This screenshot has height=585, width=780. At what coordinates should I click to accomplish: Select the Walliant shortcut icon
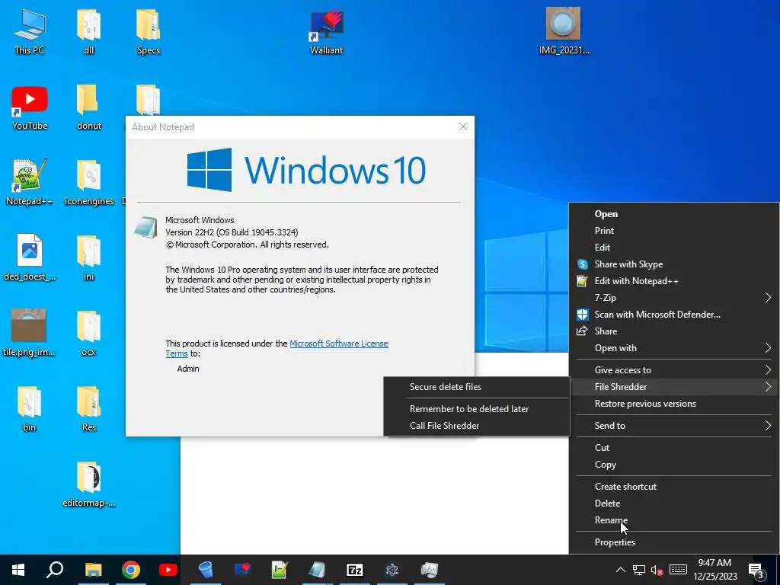[x=326, y=30]
